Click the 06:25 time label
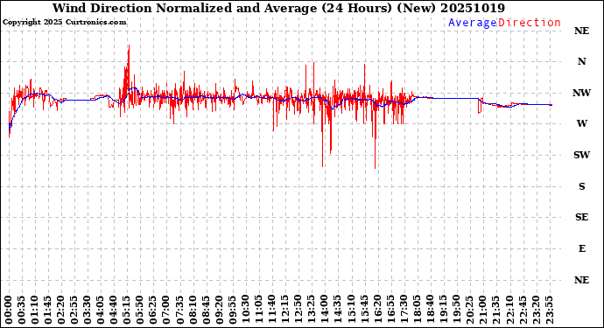This screenshot has height=328, width=604. (153, 311)
